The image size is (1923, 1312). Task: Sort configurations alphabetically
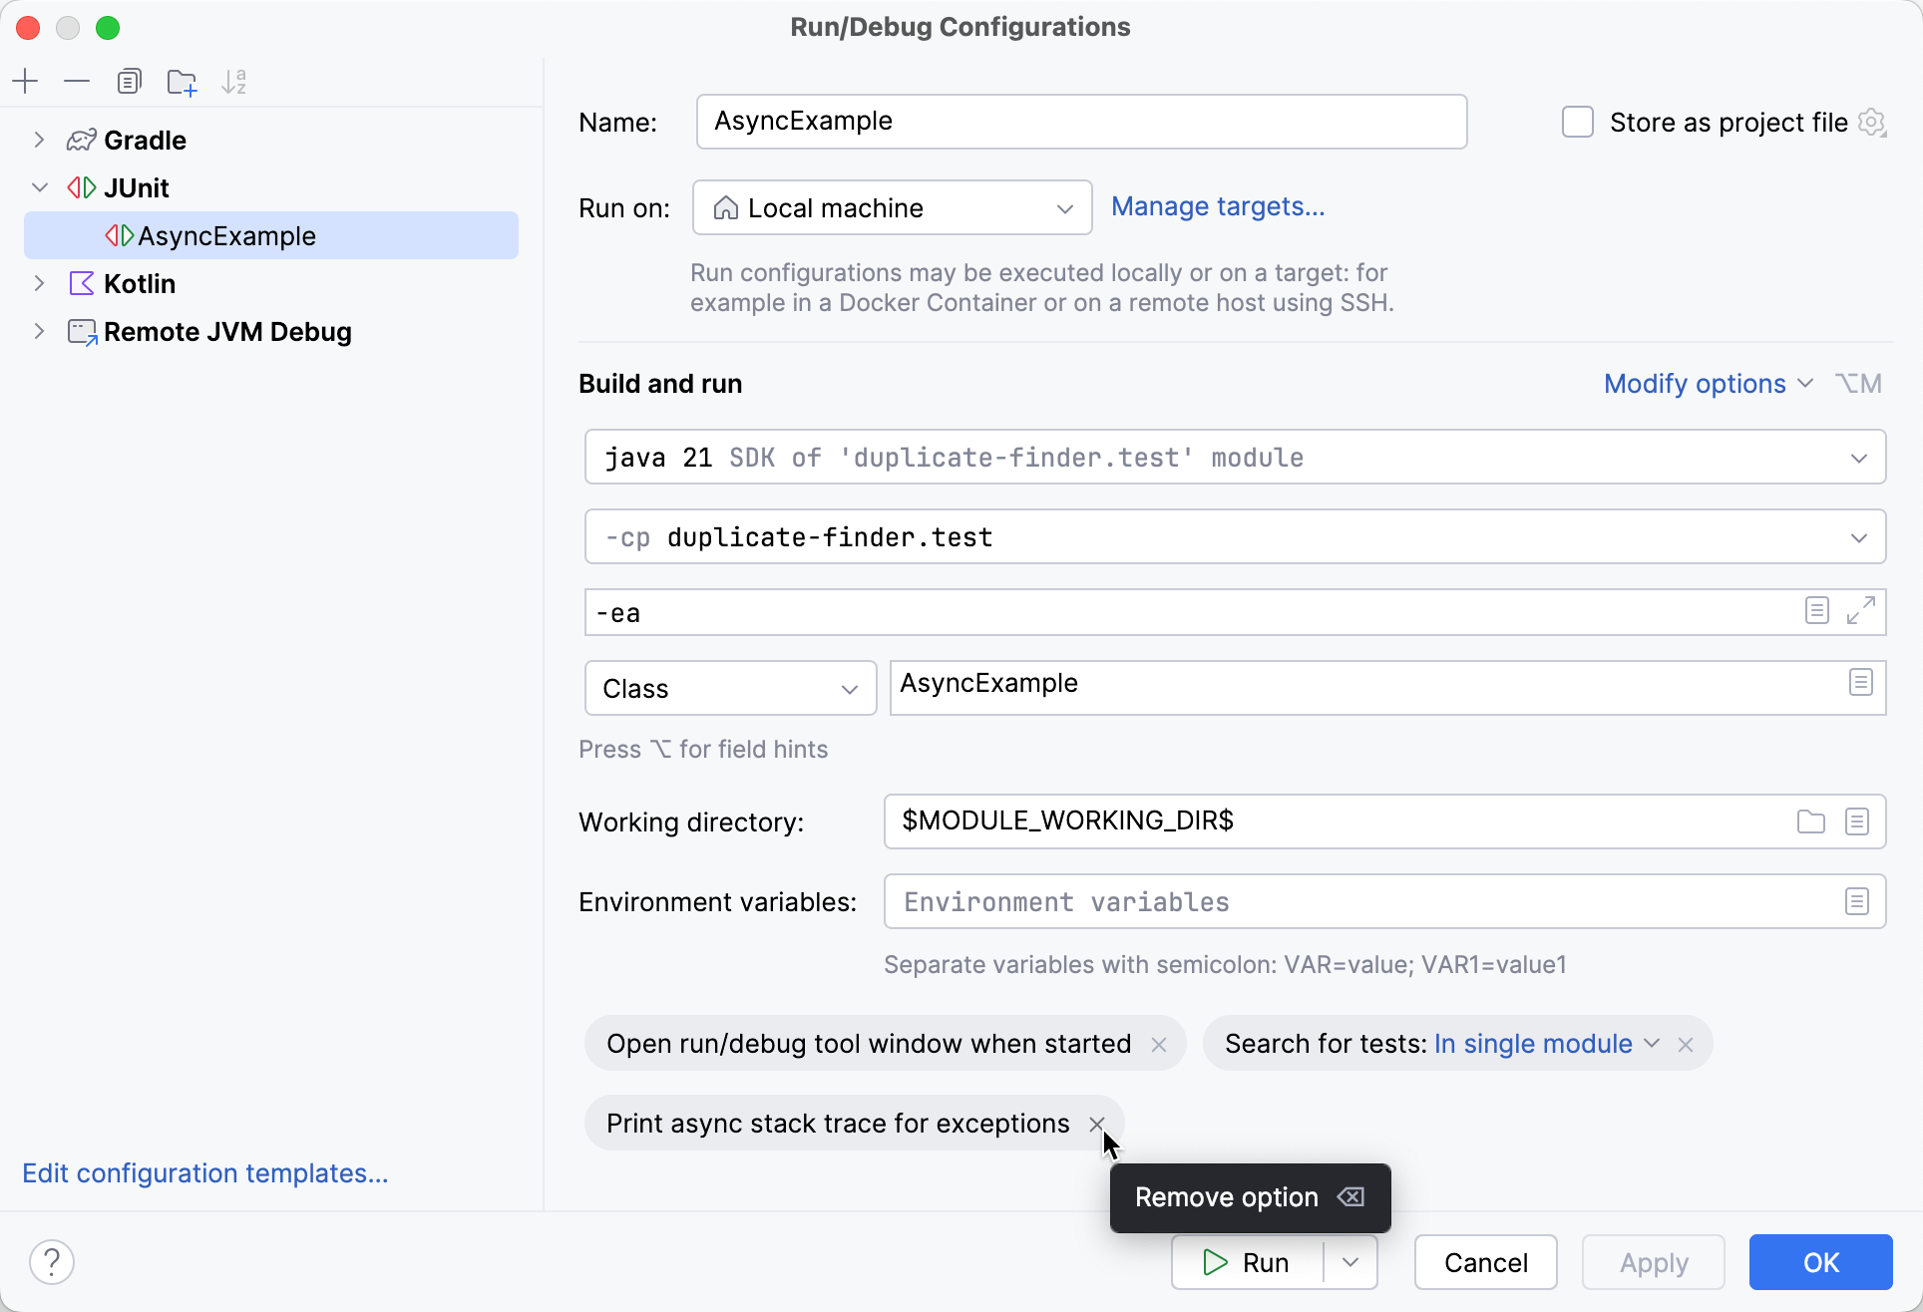(x=234, y=81)
